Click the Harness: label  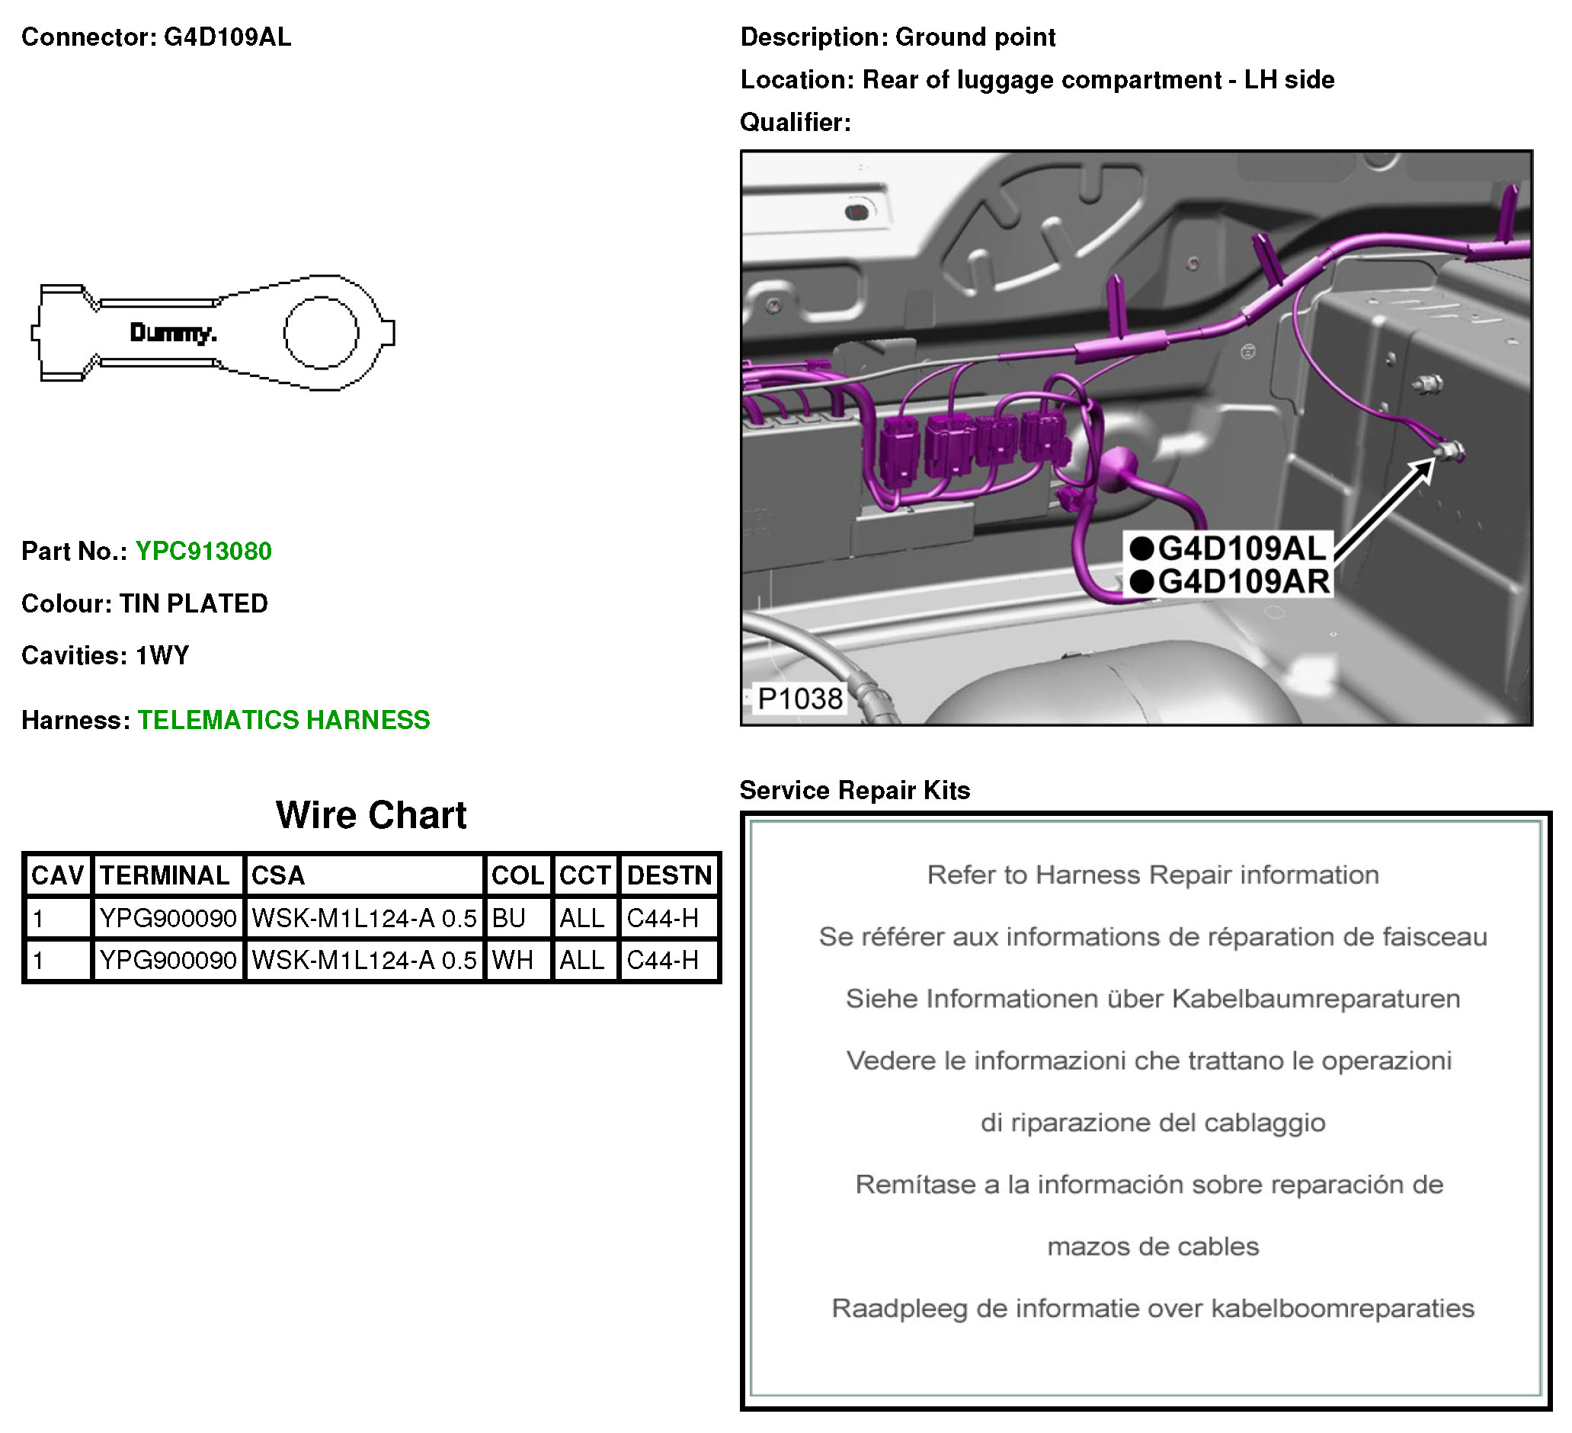(x=75, y=720)
